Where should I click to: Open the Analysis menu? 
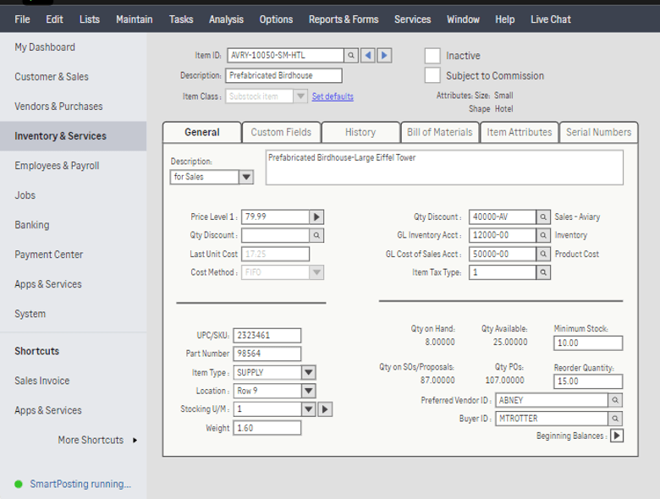tap(227, 19)
